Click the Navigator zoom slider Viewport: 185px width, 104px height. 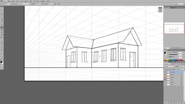176,48
